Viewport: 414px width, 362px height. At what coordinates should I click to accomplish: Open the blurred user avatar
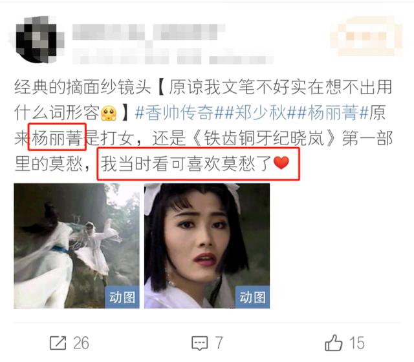click(37, 39)
